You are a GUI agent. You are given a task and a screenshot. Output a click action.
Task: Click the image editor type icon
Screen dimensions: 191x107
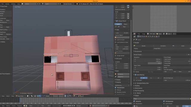tap(134, 34)
